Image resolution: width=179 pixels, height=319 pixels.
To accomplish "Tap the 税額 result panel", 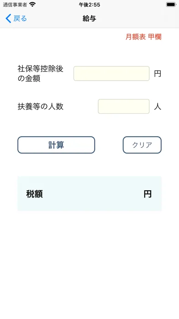I will (89, 194).
